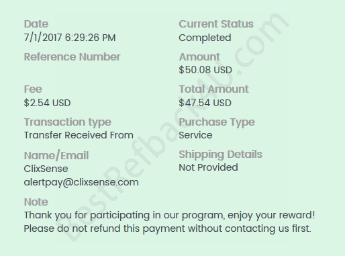345x256 pixels.
Task: Click the Fee label
Action: coord(33,89)
